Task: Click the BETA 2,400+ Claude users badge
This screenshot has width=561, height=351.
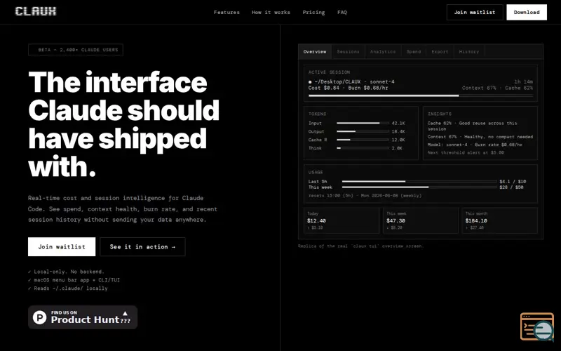Action: (x=76, y=50)
